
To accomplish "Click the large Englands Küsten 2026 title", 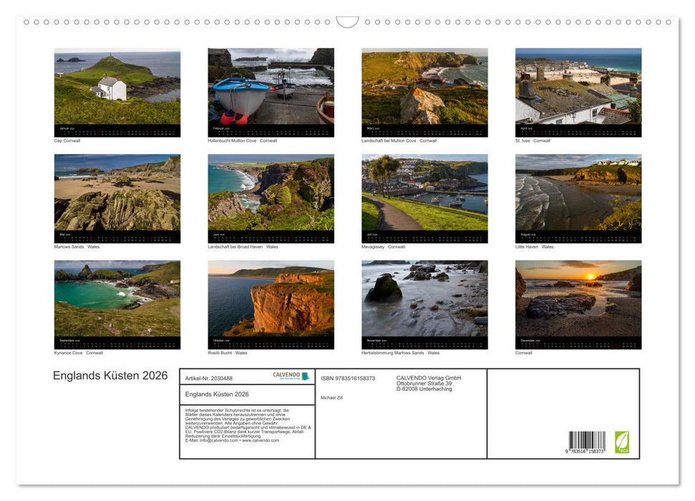I will tap(110, 376).
